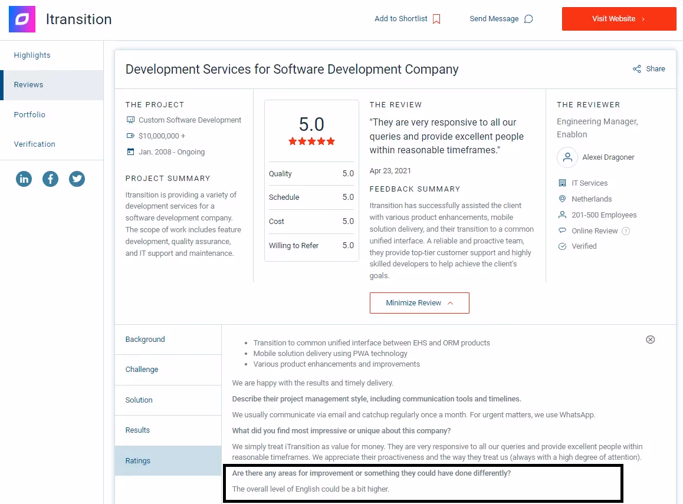This screenshot has width=683, height=504.
Task: Select the Reviews sidebar item
Action: [52, 85]
